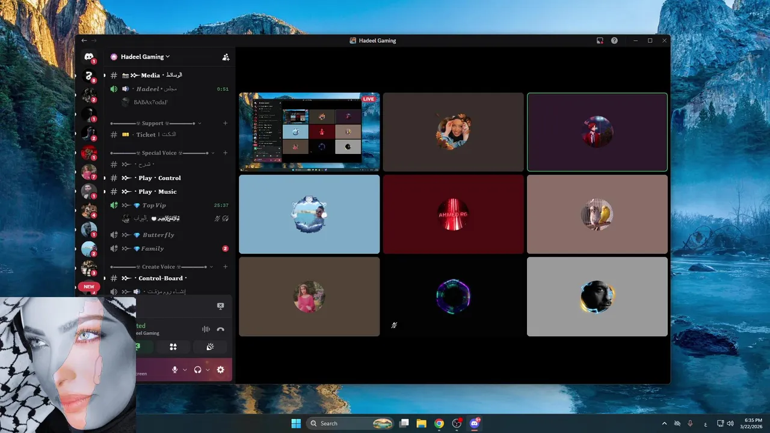Select the AHMED RG participant tile

coord(454,214)
